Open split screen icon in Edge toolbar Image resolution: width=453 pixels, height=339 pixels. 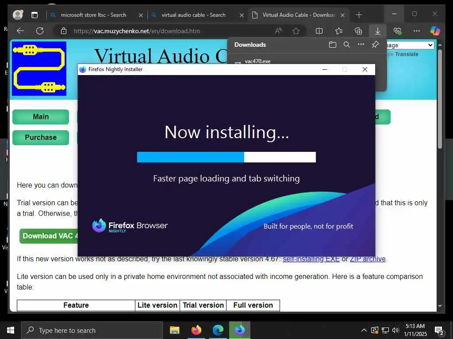319,31
